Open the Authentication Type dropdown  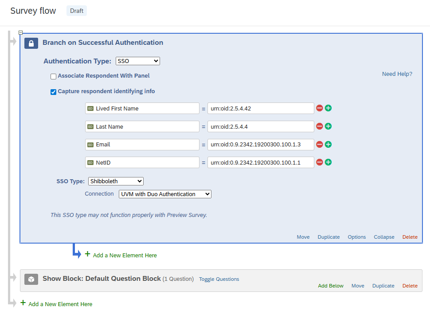click(x=137, y=61)
